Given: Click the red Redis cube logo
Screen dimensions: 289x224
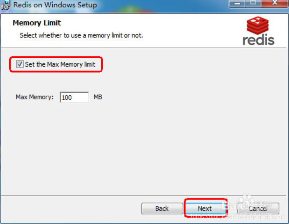Looking at the screenshot, I should point(258,25).
